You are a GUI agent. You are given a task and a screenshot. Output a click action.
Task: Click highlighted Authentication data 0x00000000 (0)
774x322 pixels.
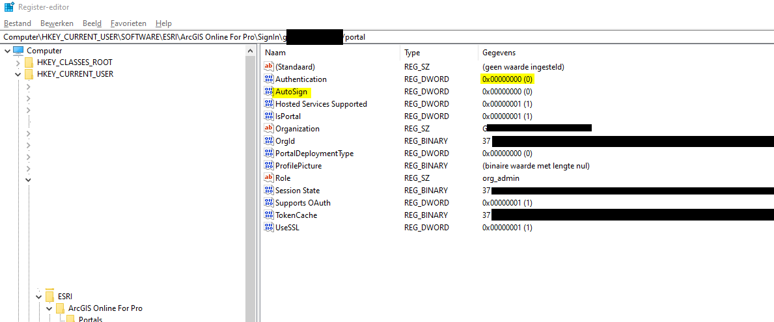point(508,79)
